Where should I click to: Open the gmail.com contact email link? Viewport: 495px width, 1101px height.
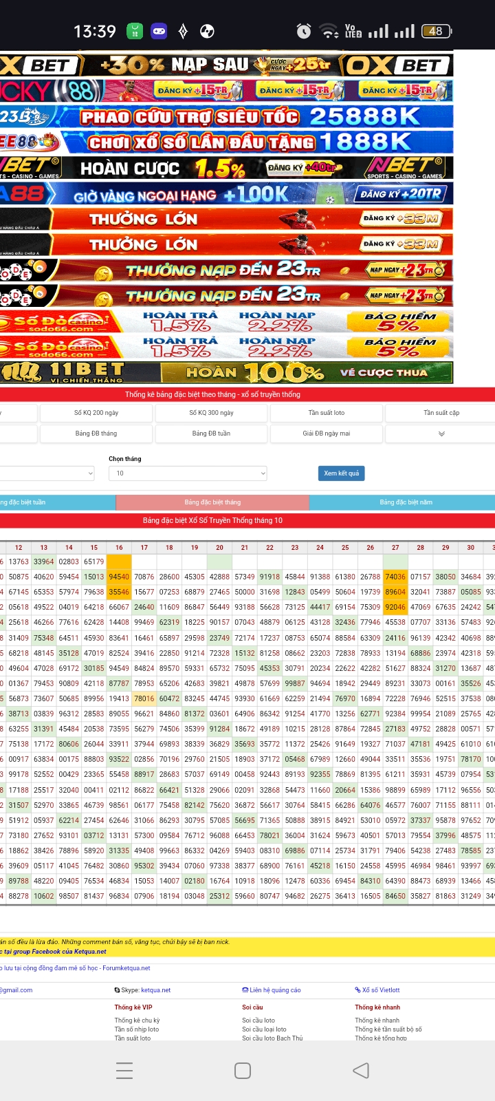(16, 990)
